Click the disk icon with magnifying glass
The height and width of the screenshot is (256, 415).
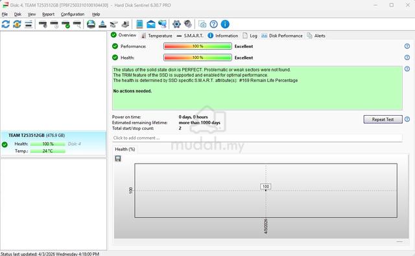77,25
